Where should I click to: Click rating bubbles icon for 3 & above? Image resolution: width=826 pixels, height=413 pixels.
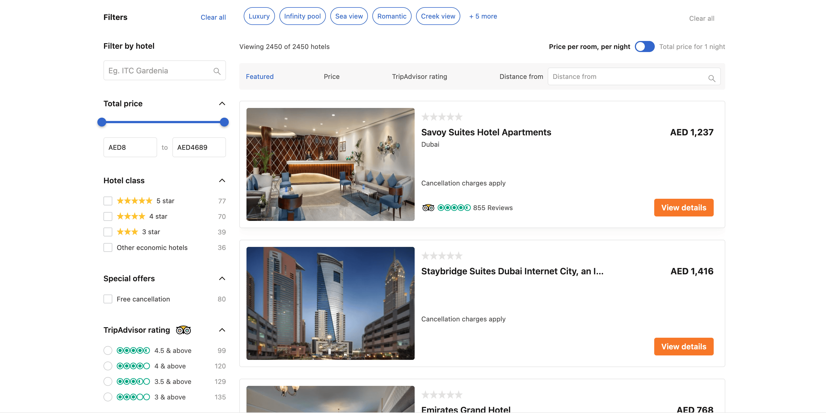[x=133, y=397]
